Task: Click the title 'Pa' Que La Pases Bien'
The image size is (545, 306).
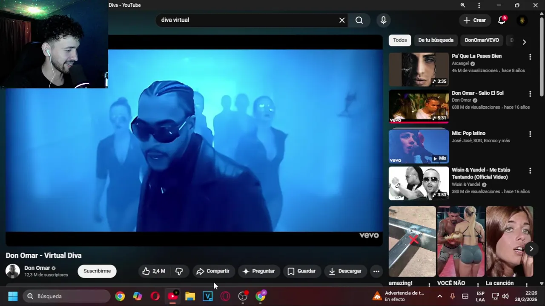Action: pyautogui.click(x=476, y=56)
